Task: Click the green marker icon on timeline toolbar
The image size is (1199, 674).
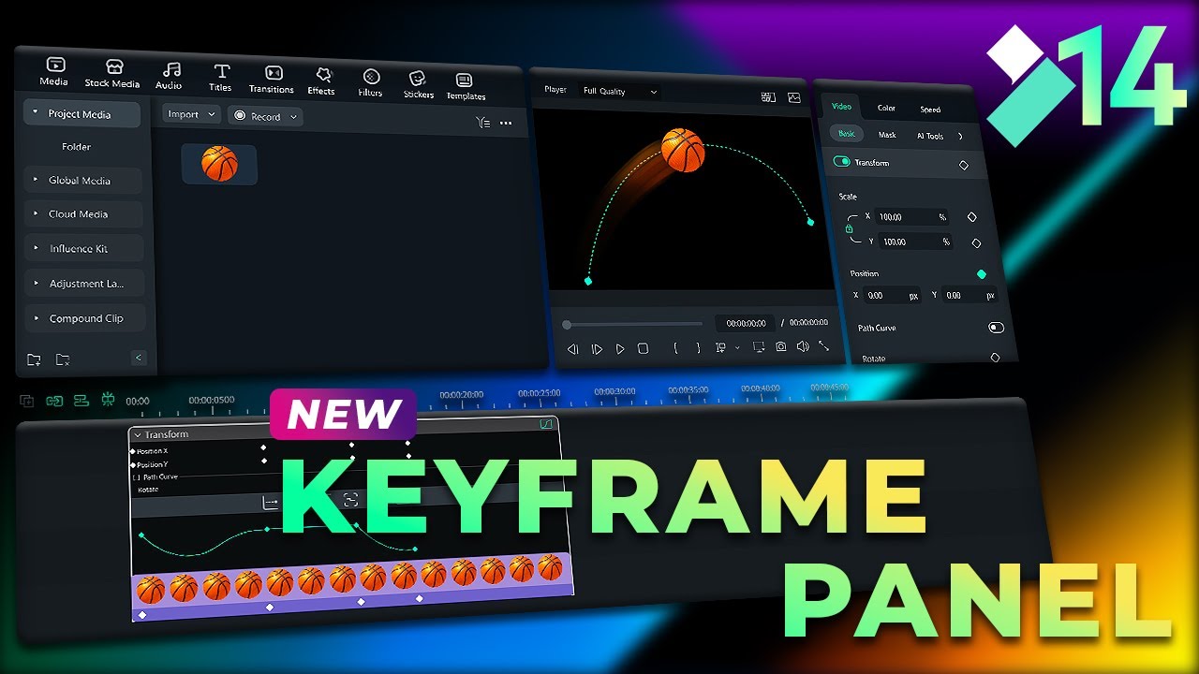Action: coord(109,400)
